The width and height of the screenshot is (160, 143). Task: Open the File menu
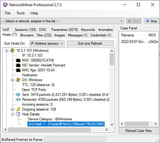[8, 13]
